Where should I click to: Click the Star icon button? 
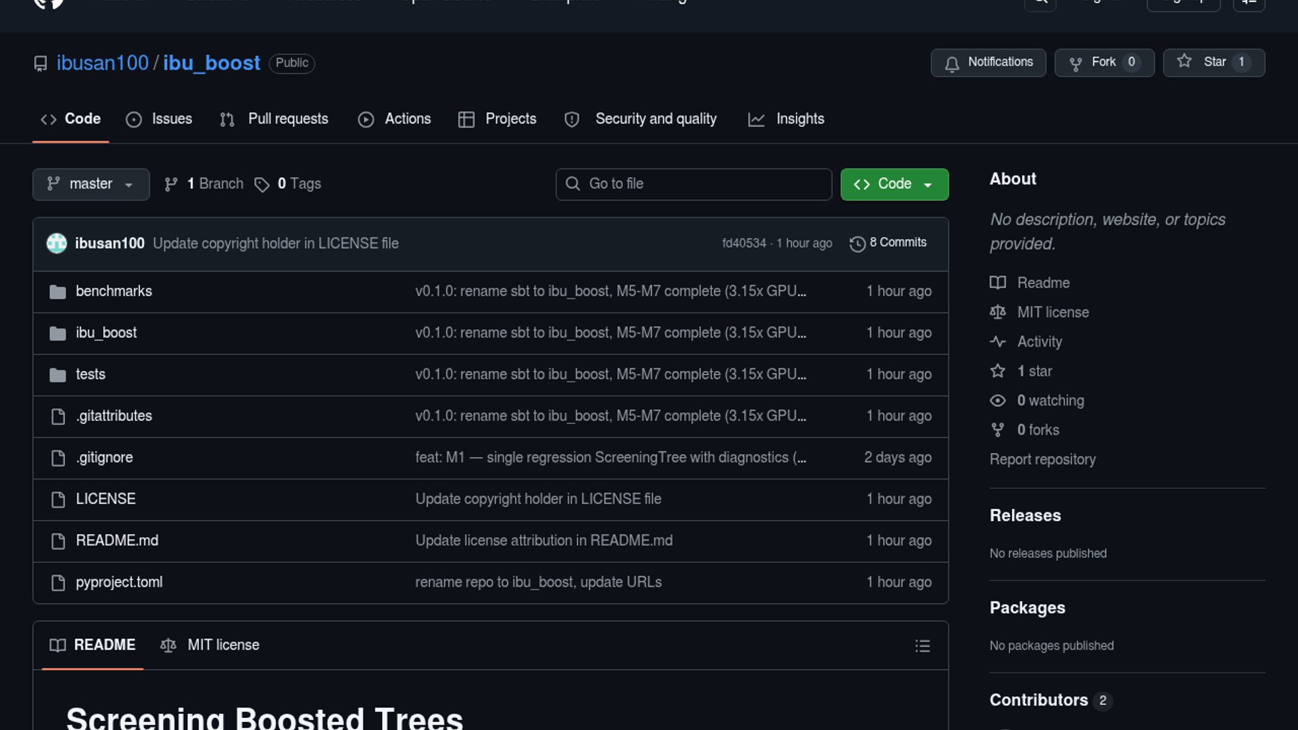coord(1184,62)
